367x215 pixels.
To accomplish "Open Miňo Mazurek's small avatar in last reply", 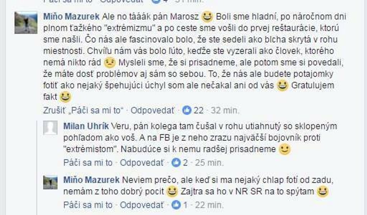I will [50, 182].
